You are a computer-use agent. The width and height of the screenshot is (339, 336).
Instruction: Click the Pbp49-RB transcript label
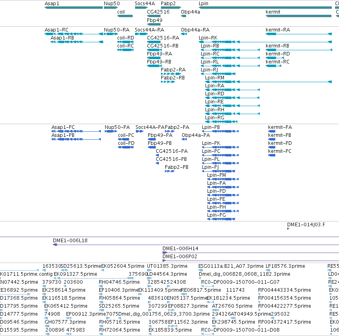tap(159, 62)
